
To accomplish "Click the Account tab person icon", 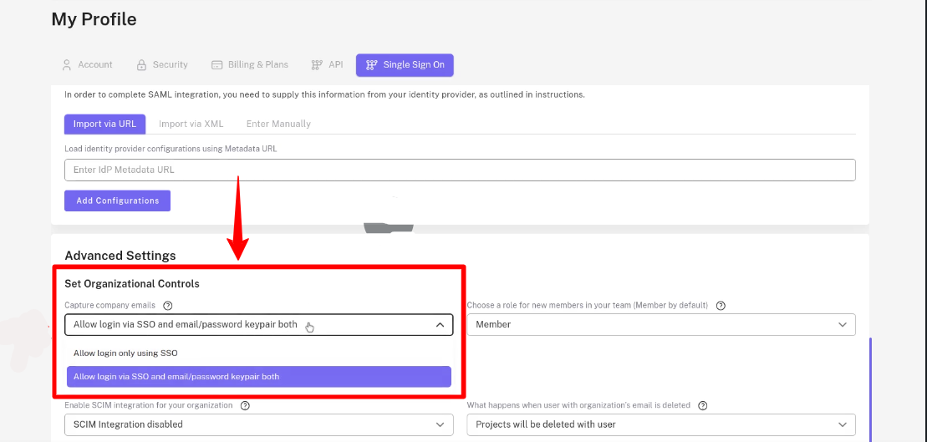I will coord(67,65).
